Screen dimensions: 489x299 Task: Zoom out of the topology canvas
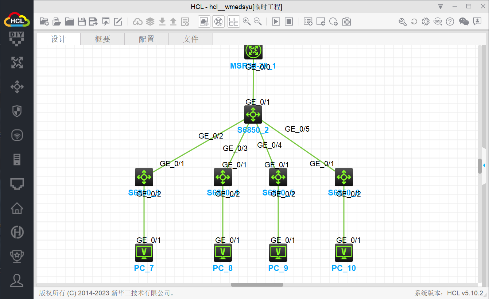coord(258,22)
